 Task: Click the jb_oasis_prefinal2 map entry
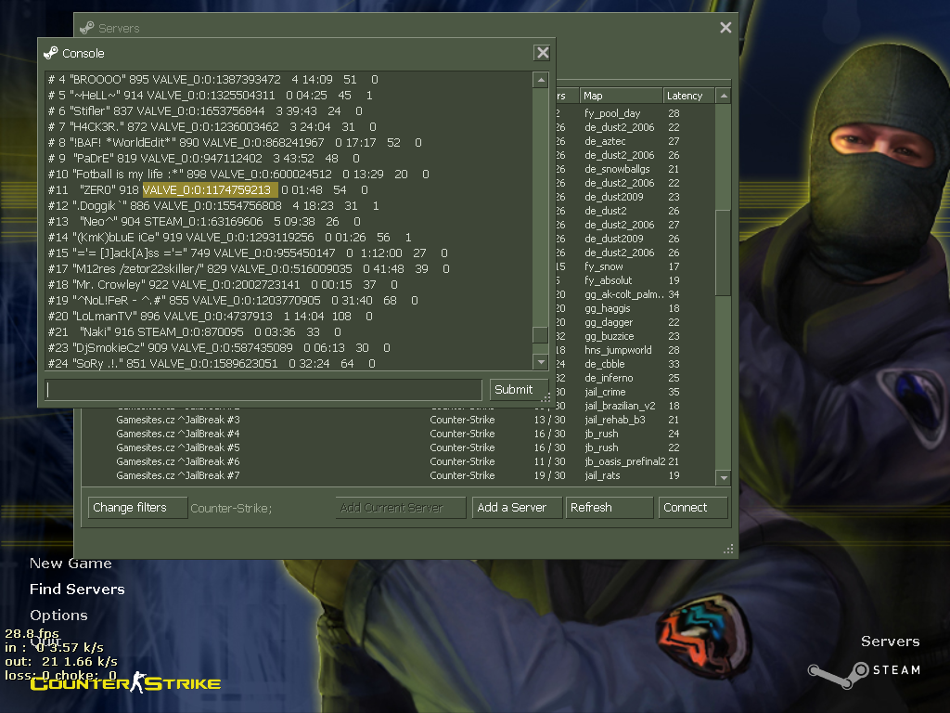(x=624, y=462)
